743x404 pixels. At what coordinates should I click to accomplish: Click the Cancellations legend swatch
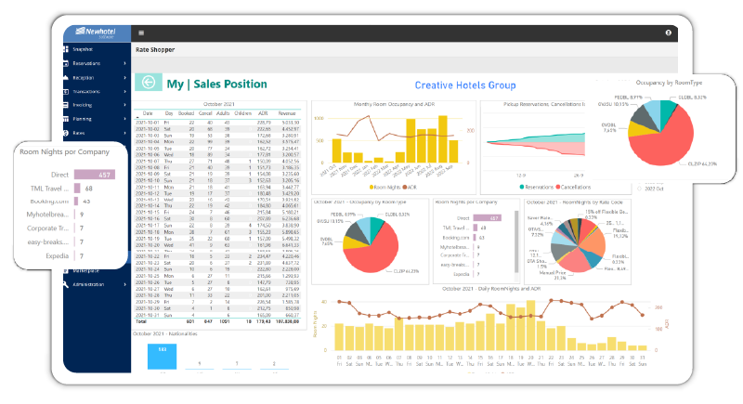[558, 187]
